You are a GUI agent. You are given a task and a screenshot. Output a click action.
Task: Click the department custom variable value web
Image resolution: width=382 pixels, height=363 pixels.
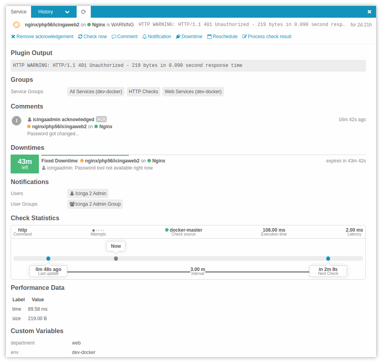point(76,343)
